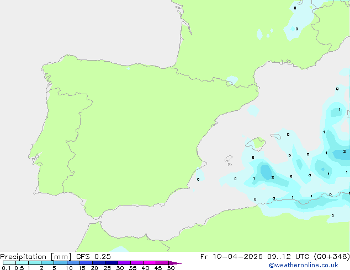Select the 30–35 mm purple legend swatch

coord(124,263)
